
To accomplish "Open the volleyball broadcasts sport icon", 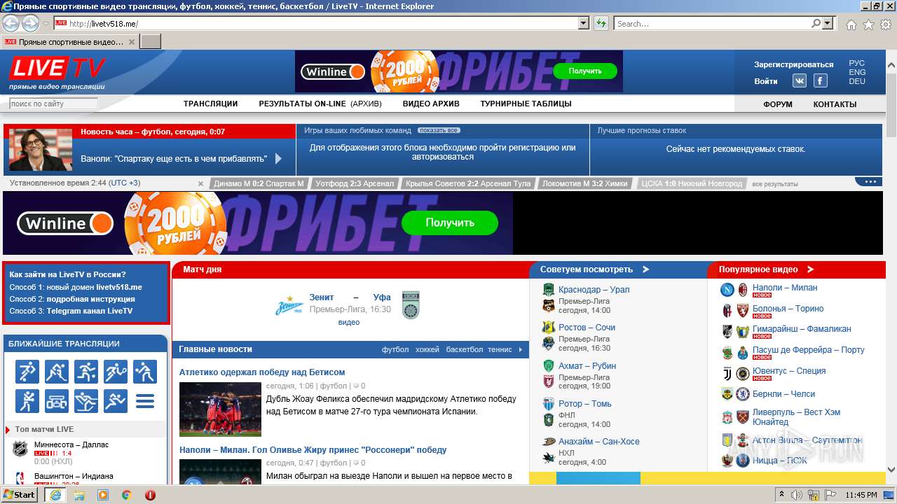I will [x=145, y=372].
